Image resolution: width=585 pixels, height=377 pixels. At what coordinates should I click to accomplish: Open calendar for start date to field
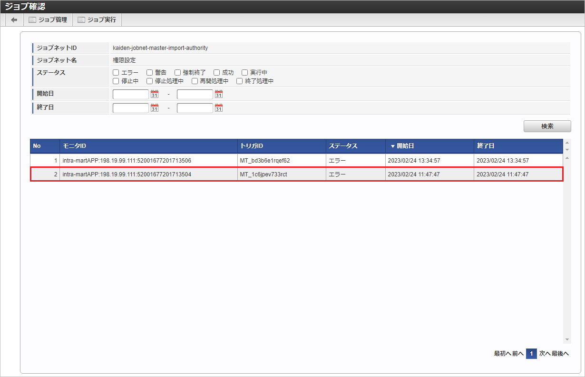click(218, 94)
